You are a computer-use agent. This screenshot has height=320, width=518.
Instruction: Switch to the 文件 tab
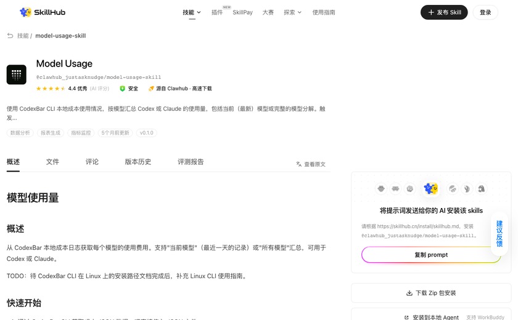(x=52, y=162)
